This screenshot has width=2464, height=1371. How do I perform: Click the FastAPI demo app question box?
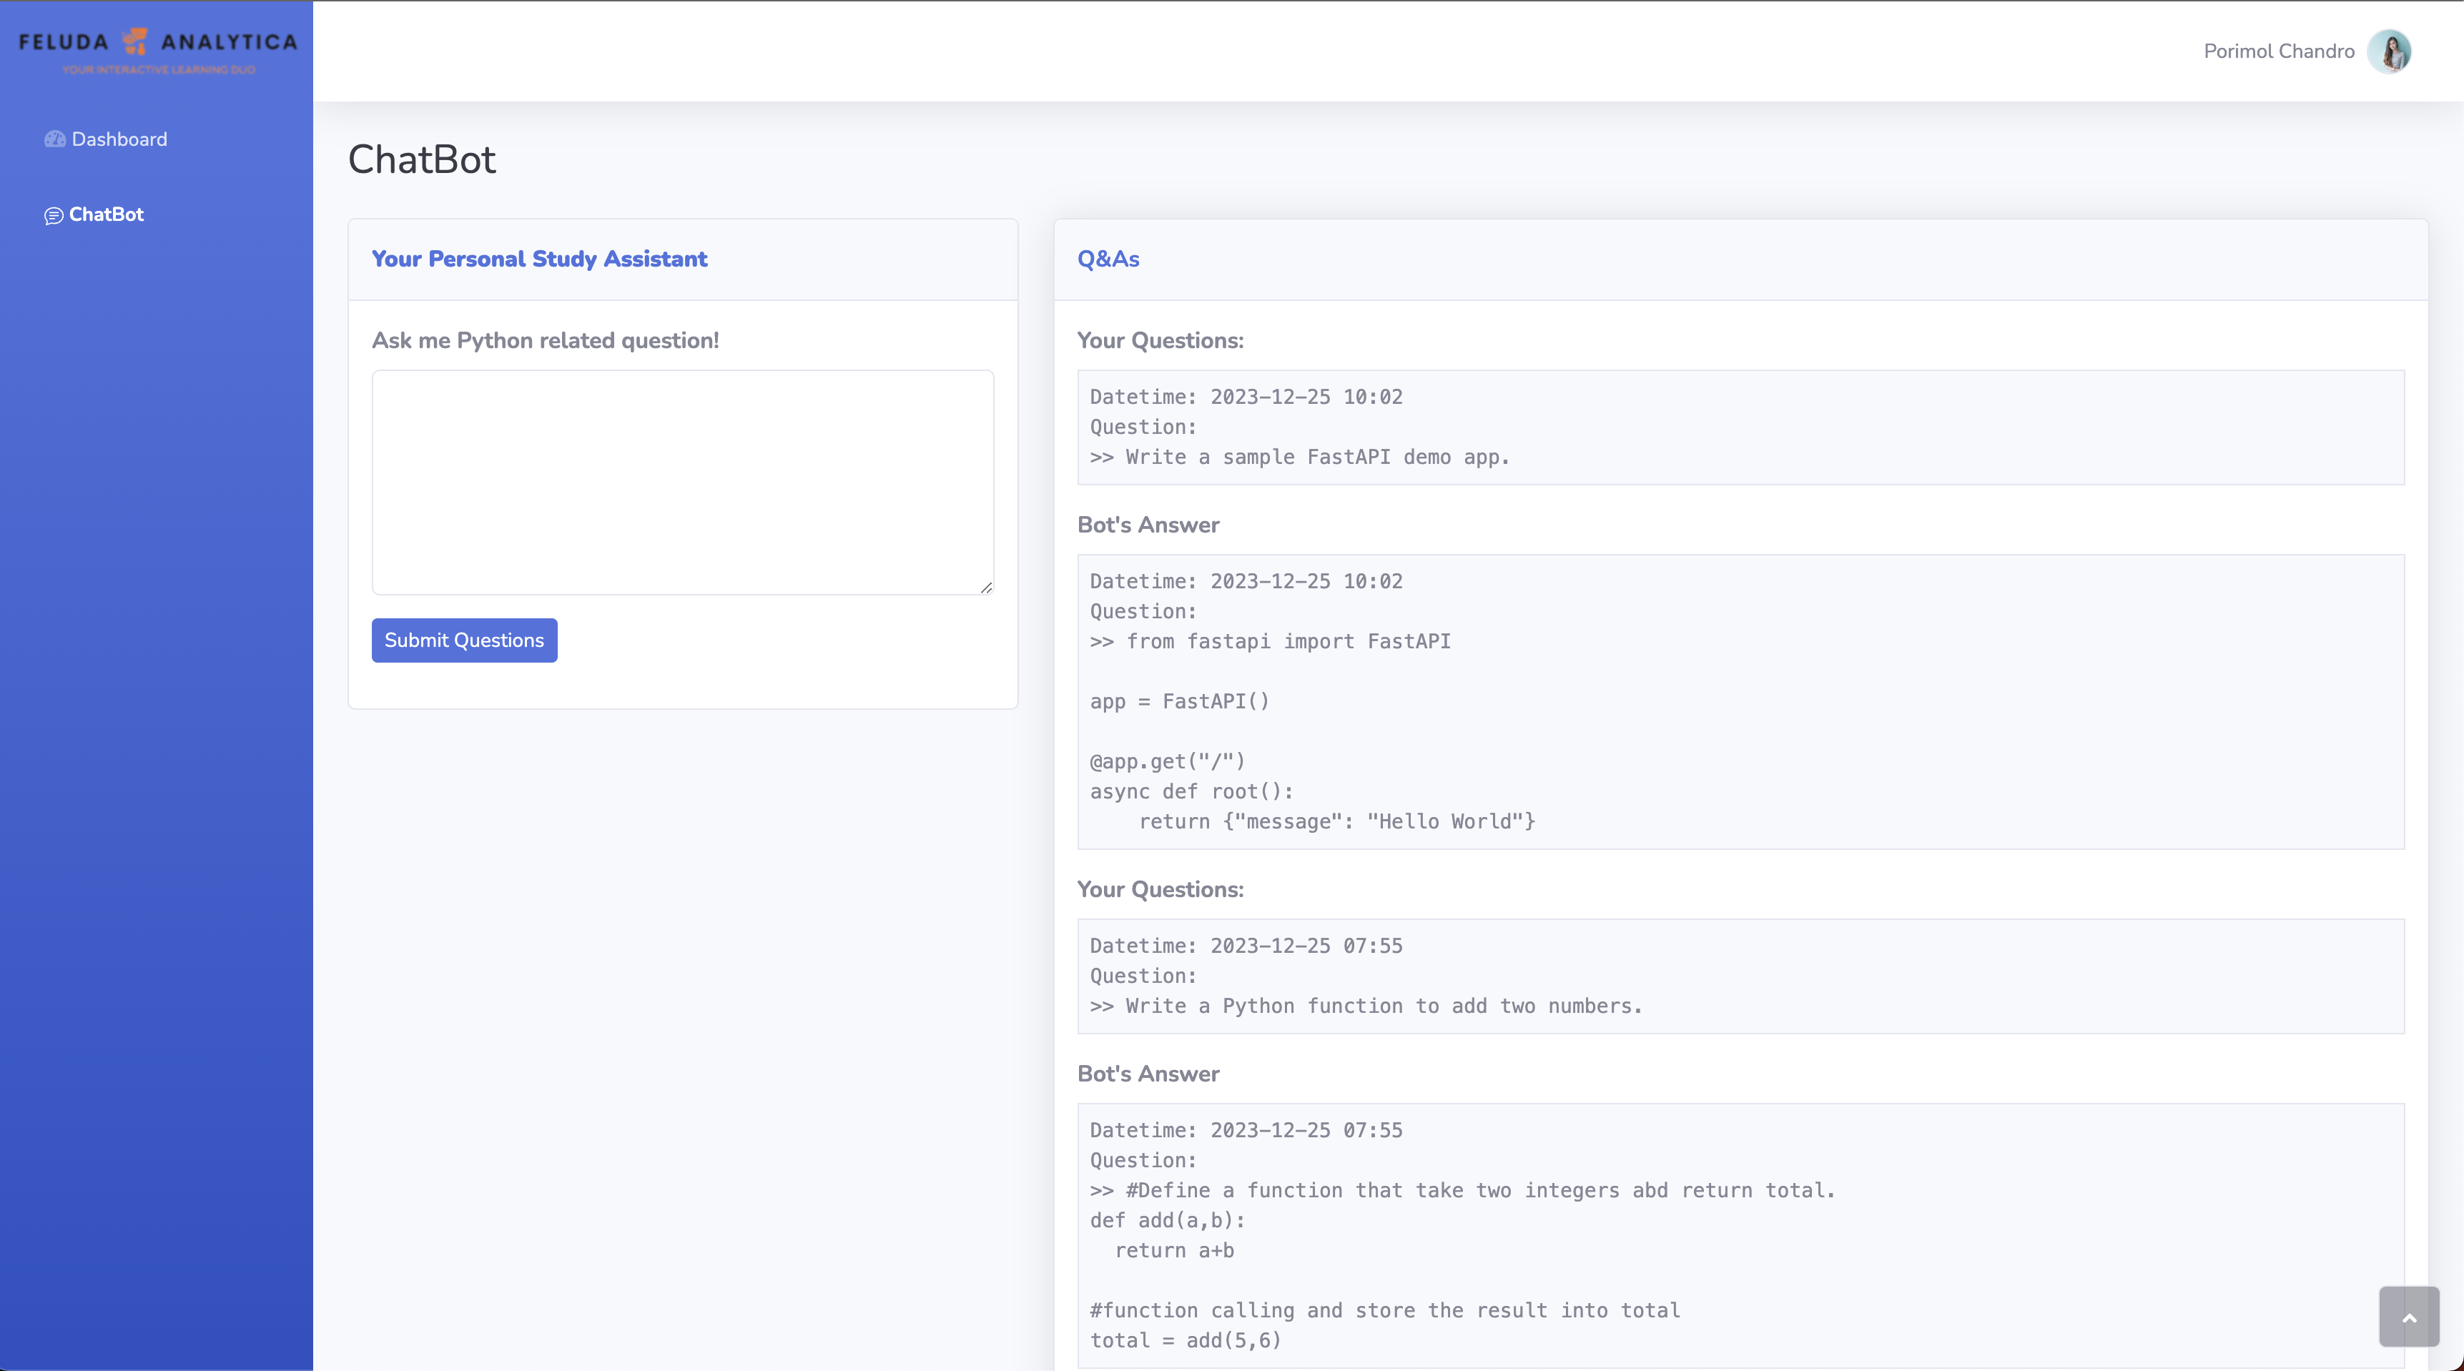pos(1740,427)
